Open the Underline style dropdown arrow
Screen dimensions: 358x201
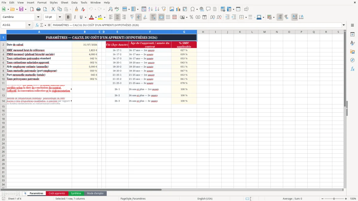[x=85, y=17]
